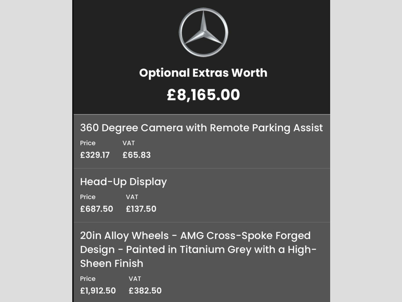Click the £382.50 alloy wheels VAT
Screen dimensions: 402x302
point(145,291)
